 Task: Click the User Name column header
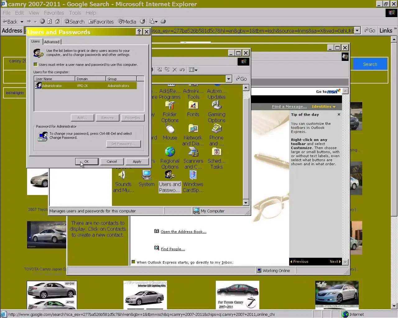tap(54, 79)
